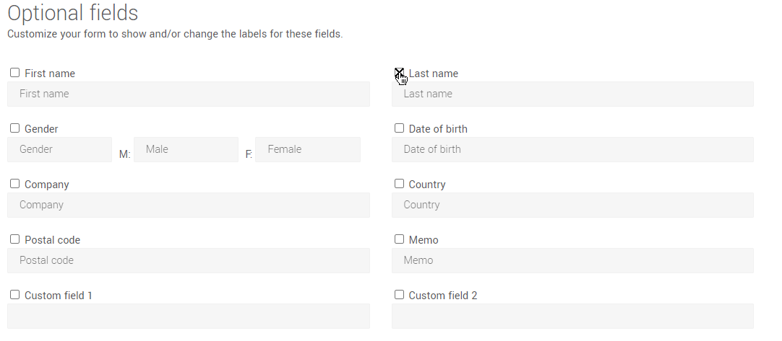This screenshot has width=782, height=341.
Task: Enable Custom field 1 checkbox
Action: (x=14, y=295)
